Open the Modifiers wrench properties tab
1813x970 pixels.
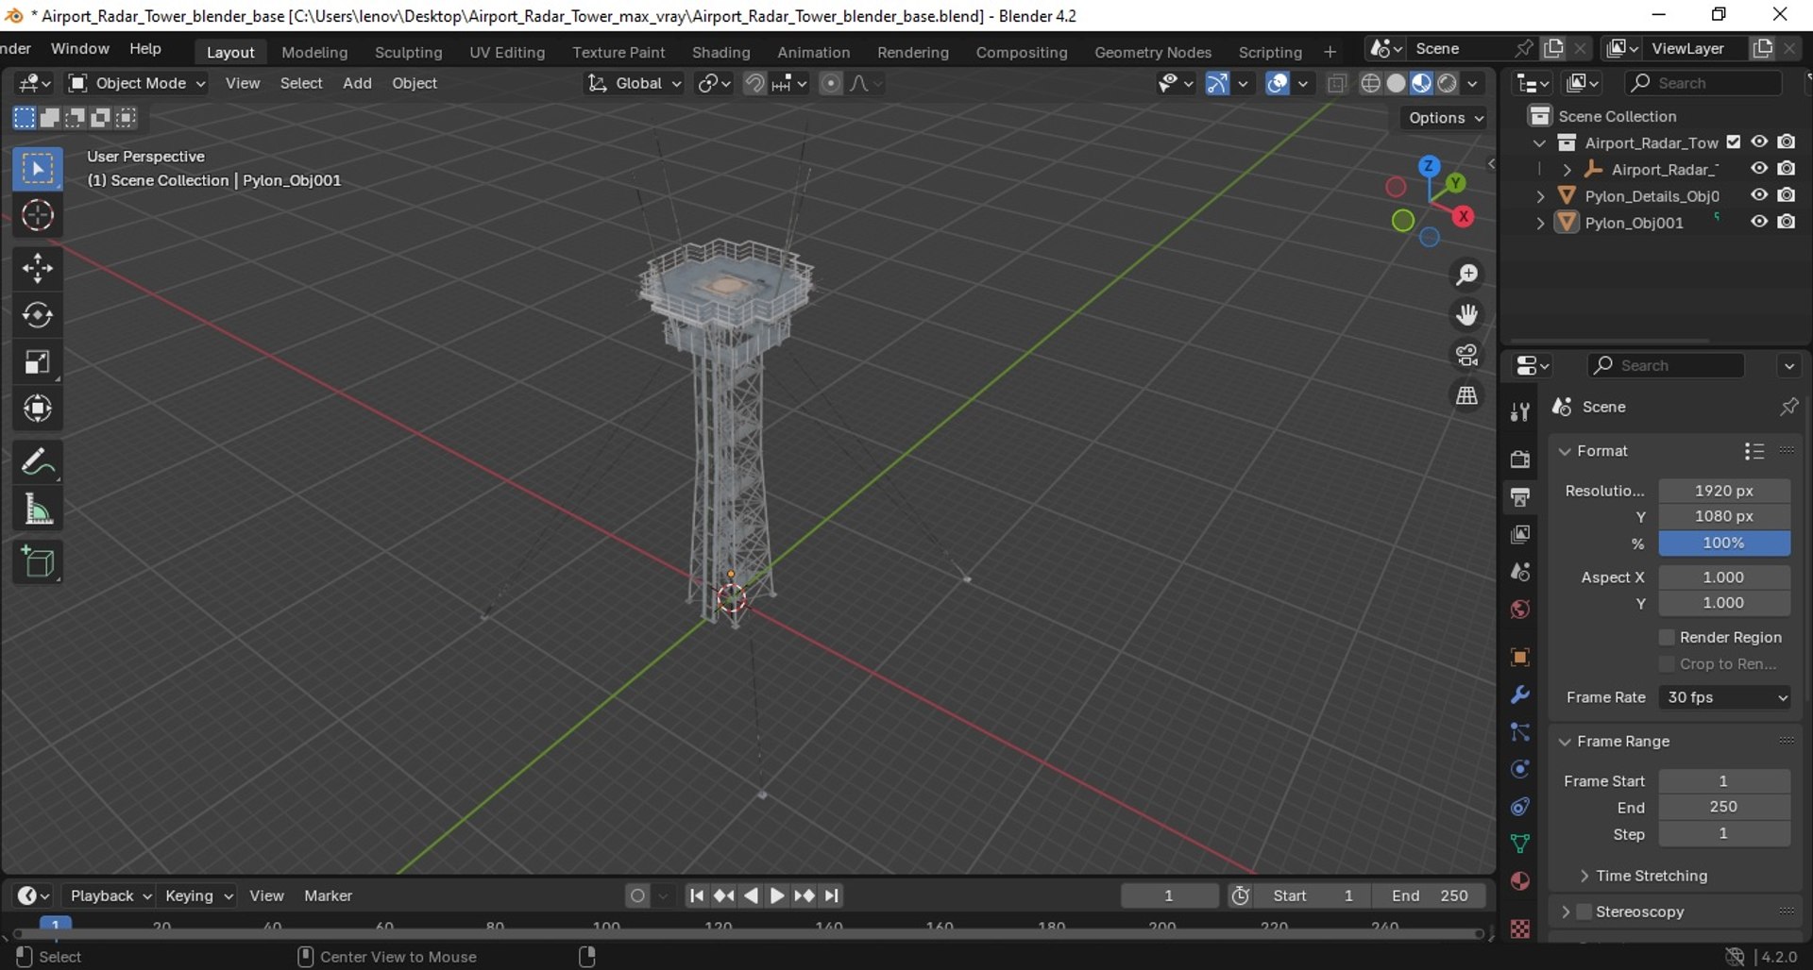pyautogui.click(x=1520, y=695)
